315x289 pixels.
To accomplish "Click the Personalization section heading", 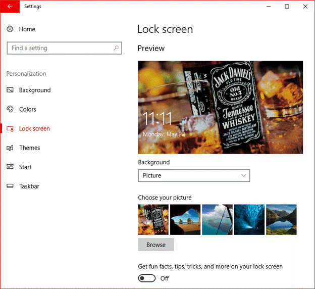I will [26, 74].
